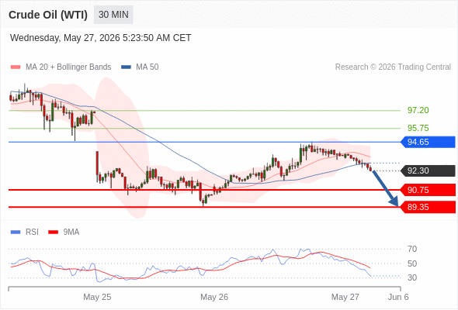Click the RSI 30 level label
Viewport: 458px width, 310px height.
(412, 277)
